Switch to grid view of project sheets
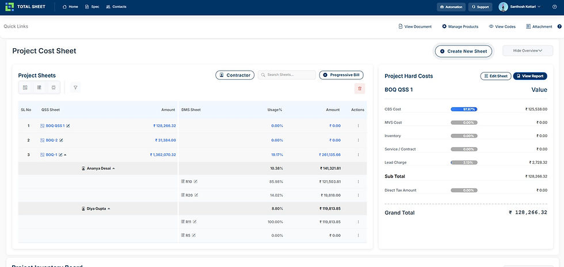Image resolution: width=564 pixels, height=267 pixels. pos(25,87)
